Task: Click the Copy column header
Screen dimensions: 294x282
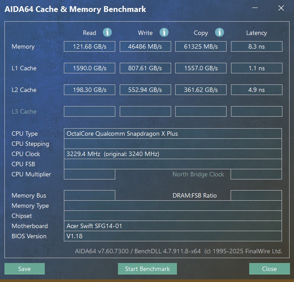Action: click(x=201, y=33)
